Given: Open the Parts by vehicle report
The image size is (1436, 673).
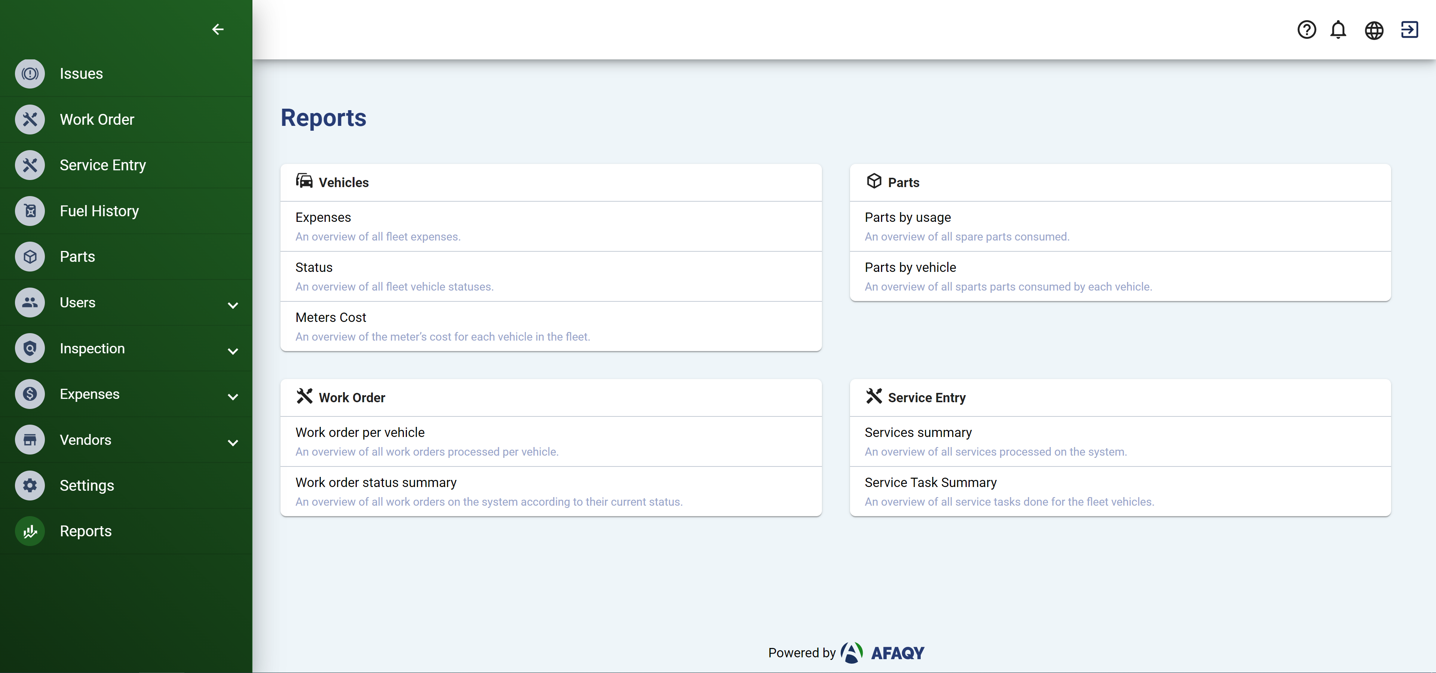Looking at the screenshot, I should click(x=1120, y=277).
